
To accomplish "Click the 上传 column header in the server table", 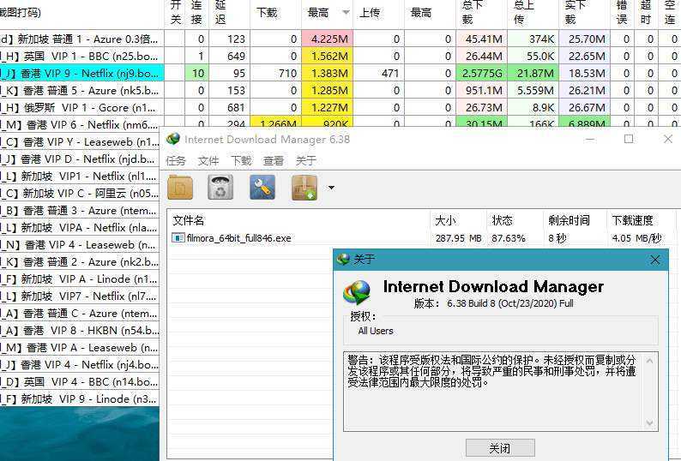I will [378, 13].
